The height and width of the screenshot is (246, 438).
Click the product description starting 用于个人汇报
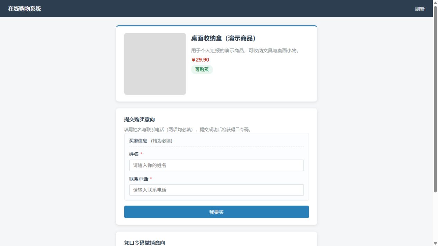coord(245,51)
